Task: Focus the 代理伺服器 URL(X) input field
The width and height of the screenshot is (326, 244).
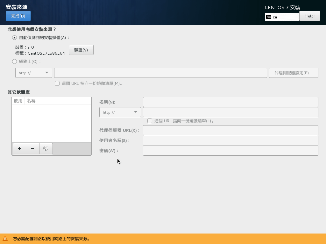Action: 230,130
